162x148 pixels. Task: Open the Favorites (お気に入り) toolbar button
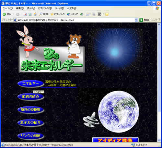coord(58,14)
